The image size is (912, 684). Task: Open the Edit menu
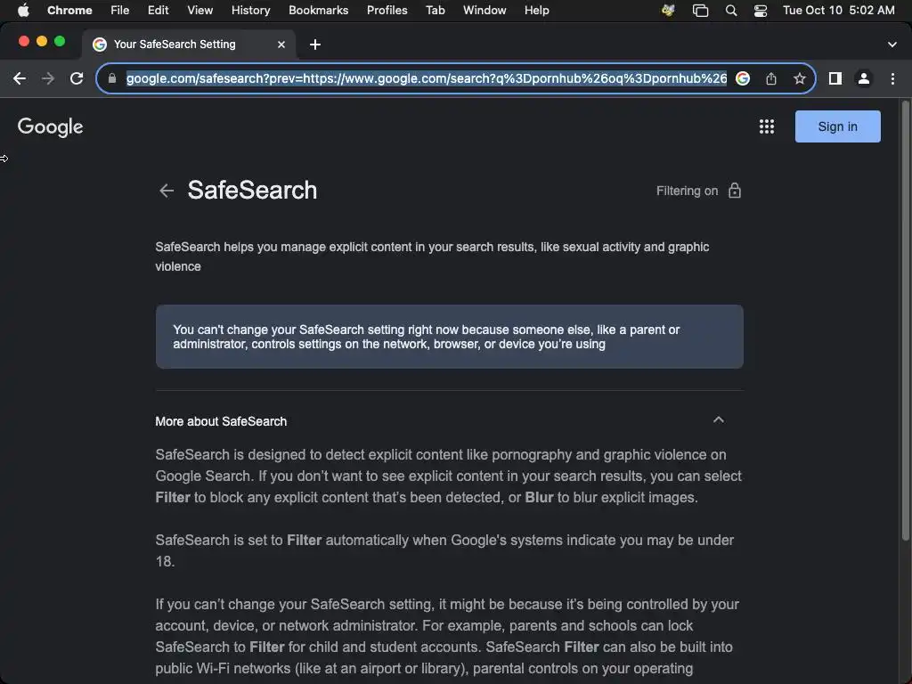[x=158, y=11]
